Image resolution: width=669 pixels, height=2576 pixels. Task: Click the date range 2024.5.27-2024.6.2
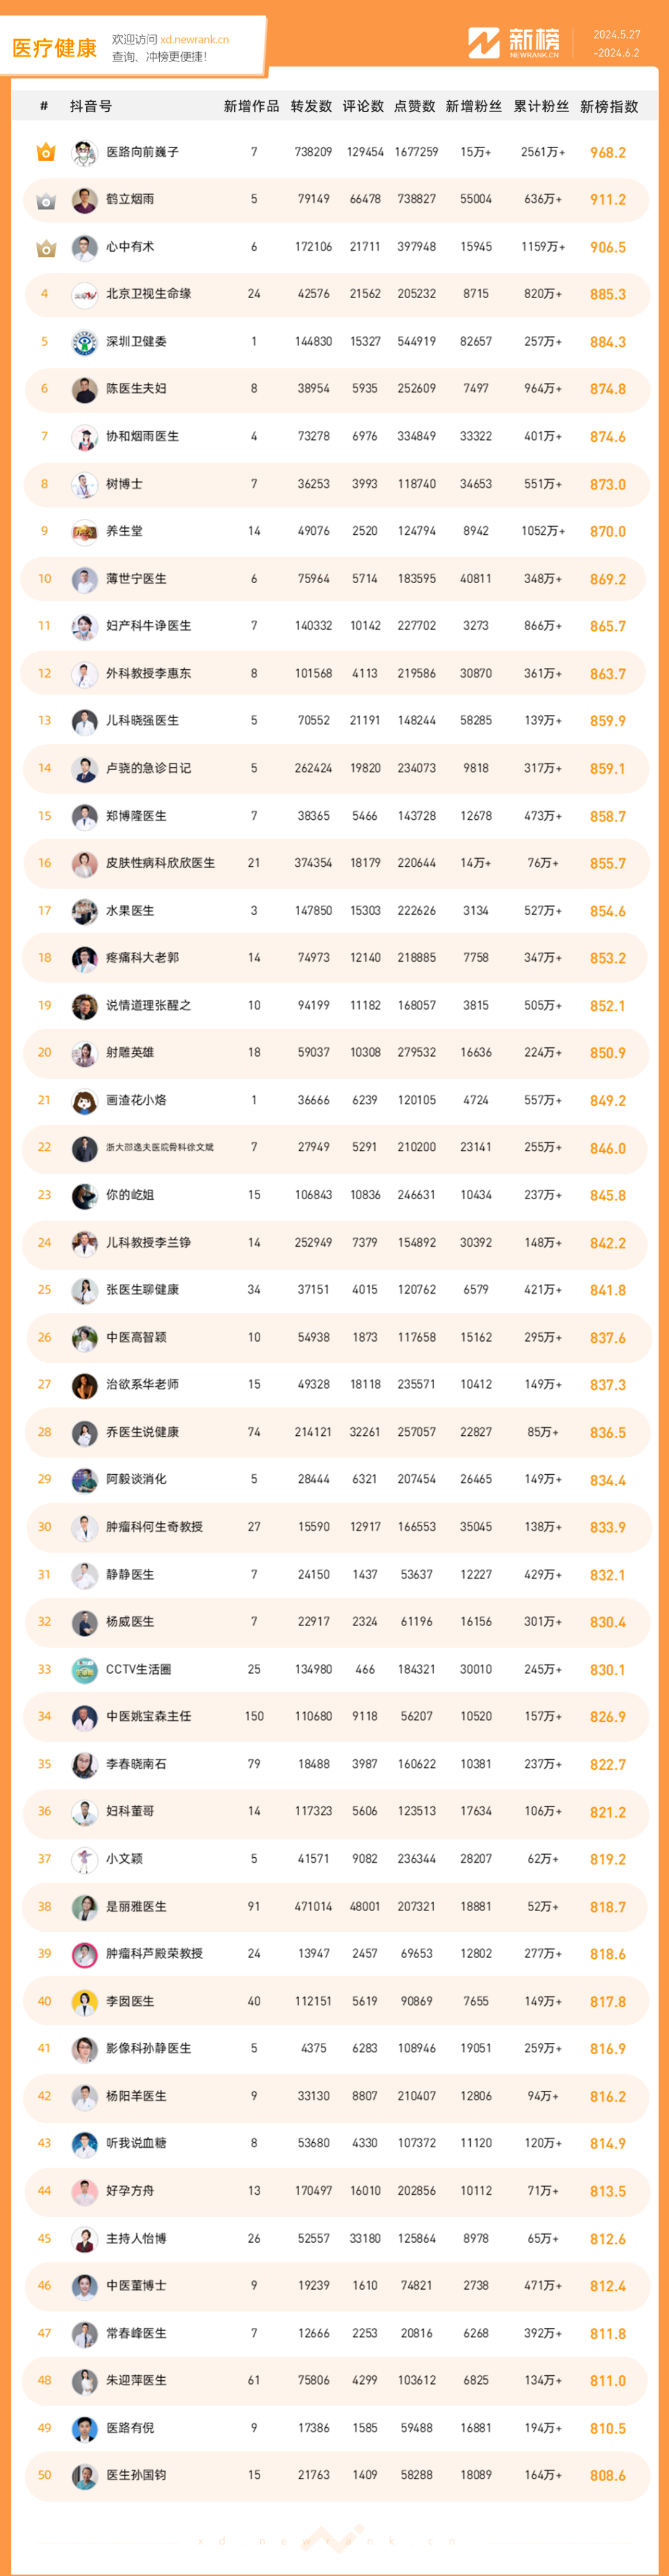(616, 44)
